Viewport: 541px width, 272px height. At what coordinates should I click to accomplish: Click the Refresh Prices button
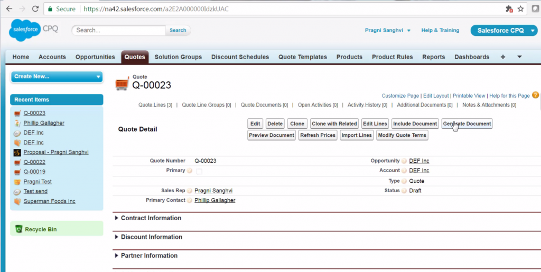[318, 135]
